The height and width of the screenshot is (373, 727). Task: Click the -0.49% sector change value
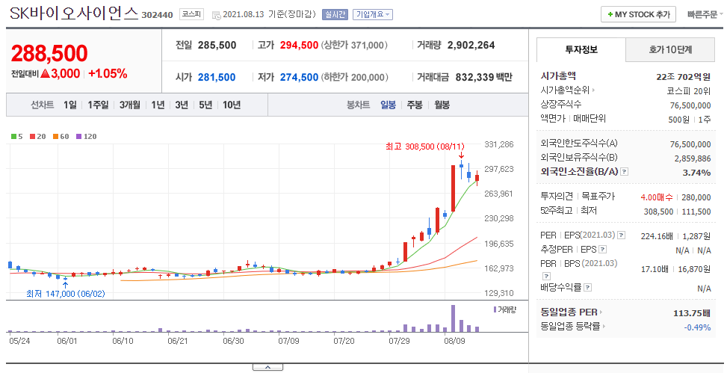pos(697,327)
